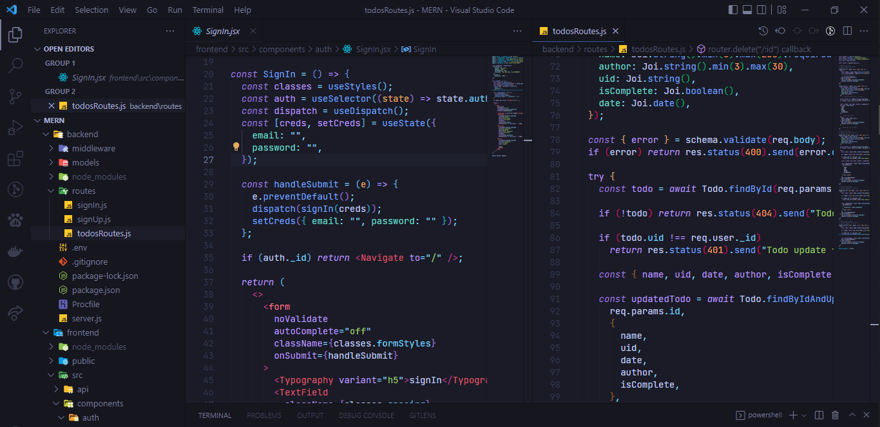This screenshot has height=427, width=880.
Task: Open file history clock icon in editor toolbar
Action: click(x=763, y=31)
